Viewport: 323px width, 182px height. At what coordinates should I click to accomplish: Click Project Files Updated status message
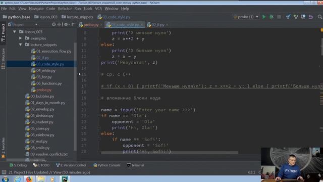pos(49,172)
